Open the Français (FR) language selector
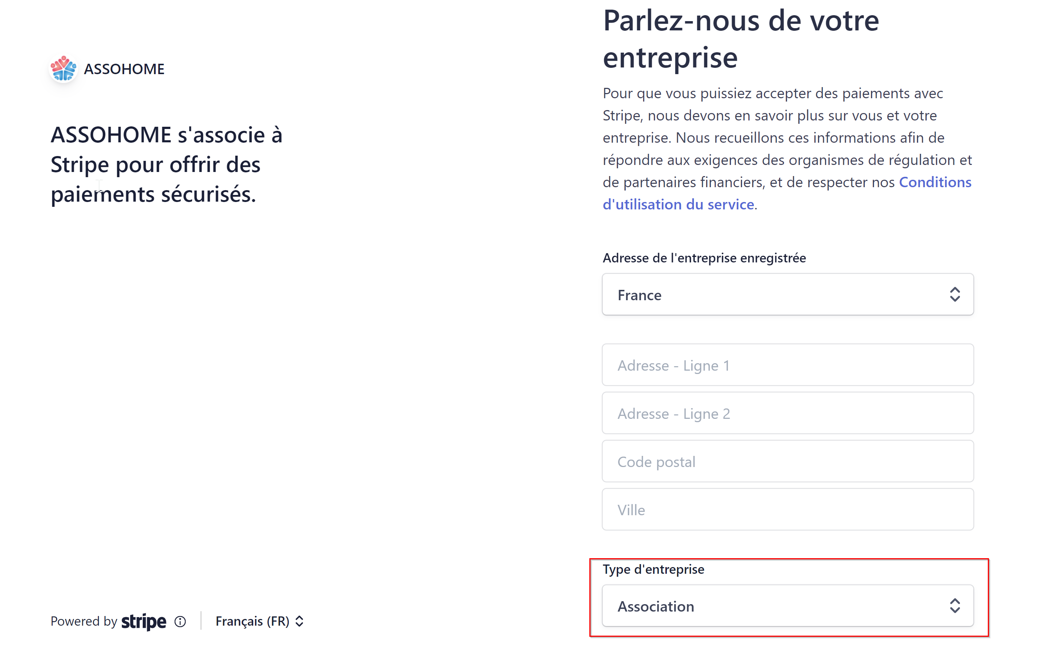 click(x=252, y=621)
